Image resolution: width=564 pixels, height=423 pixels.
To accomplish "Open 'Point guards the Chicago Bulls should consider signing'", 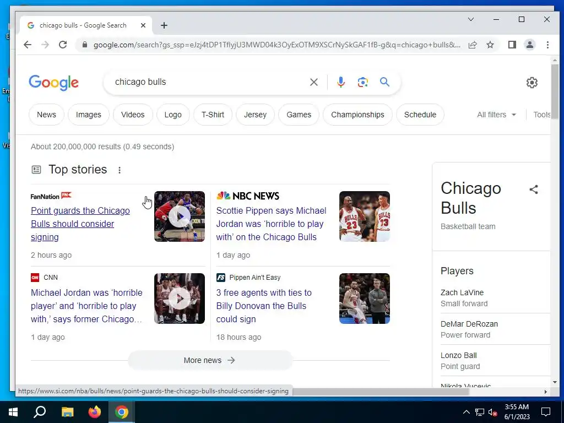I will pyautogui.click(x=80, y=224).
